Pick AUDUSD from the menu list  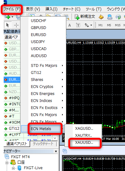pyautogui.click(x=43, y=56)
